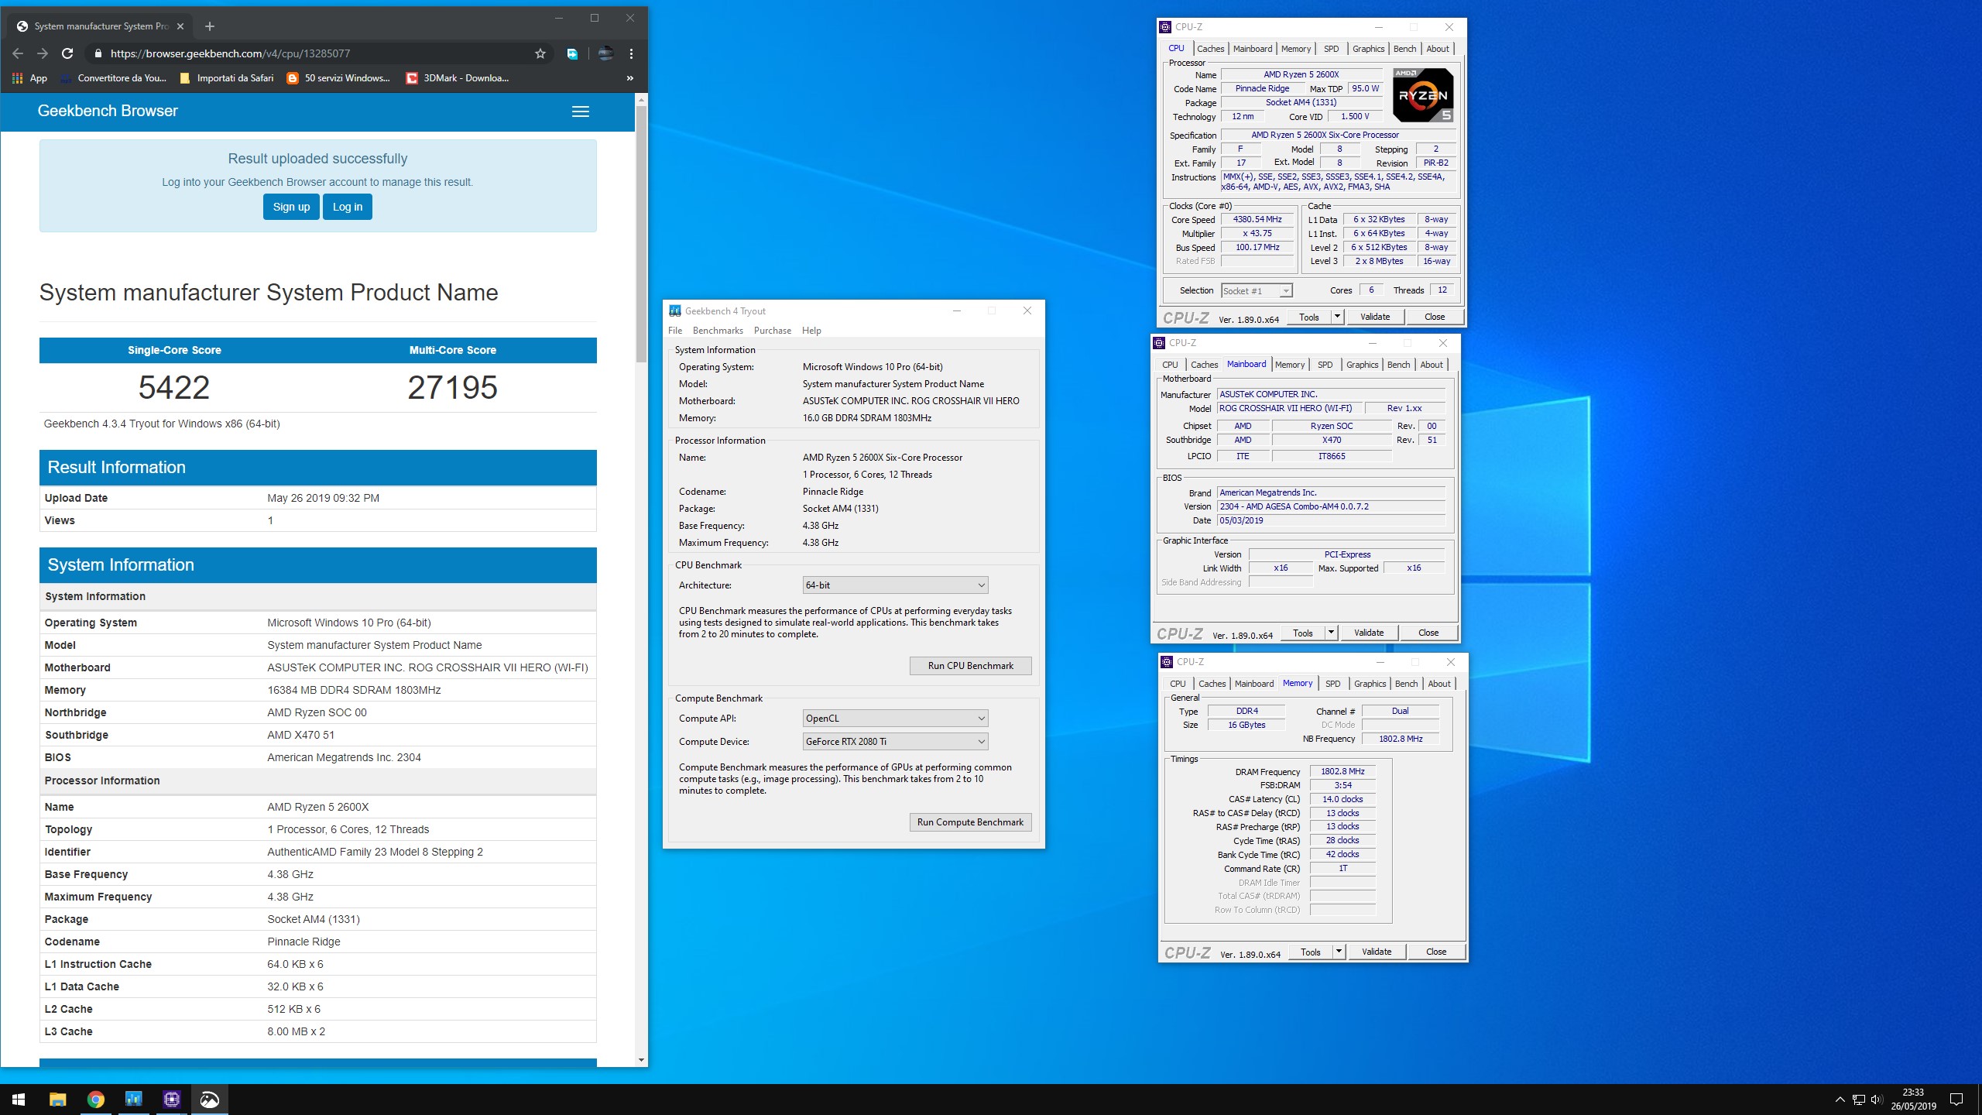Click the Ryzen 5 logo in CPU-Z
Image resolution: width=1982 pixels, height=1115 pixels.
point(1423,95)
